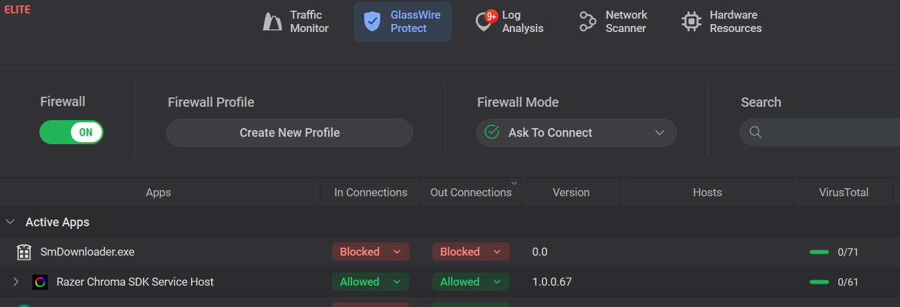This screenshot has height=307, width=900.
Task: Expand the Razer Chroma SDK Service Host row
Action: point(16,282)
